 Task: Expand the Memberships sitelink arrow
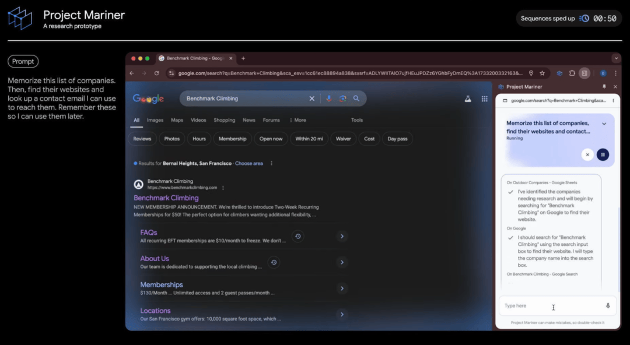click(x=342, y=288)
